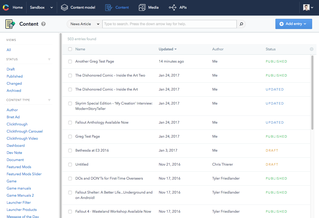Toggle the select-all entries checkbox

pos(70,49)
